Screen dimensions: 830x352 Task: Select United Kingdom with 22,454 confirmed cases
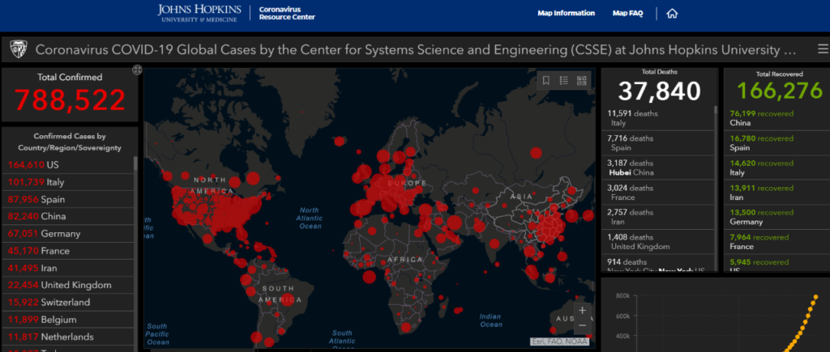point(68,285)
